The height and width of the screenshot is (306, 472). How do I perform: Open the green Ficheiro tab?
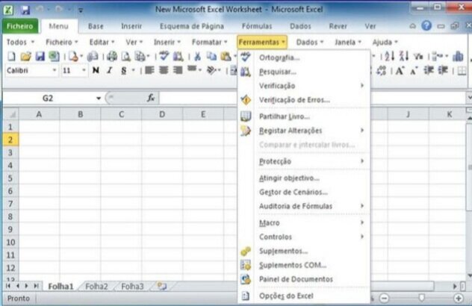[x=20, y=26]
